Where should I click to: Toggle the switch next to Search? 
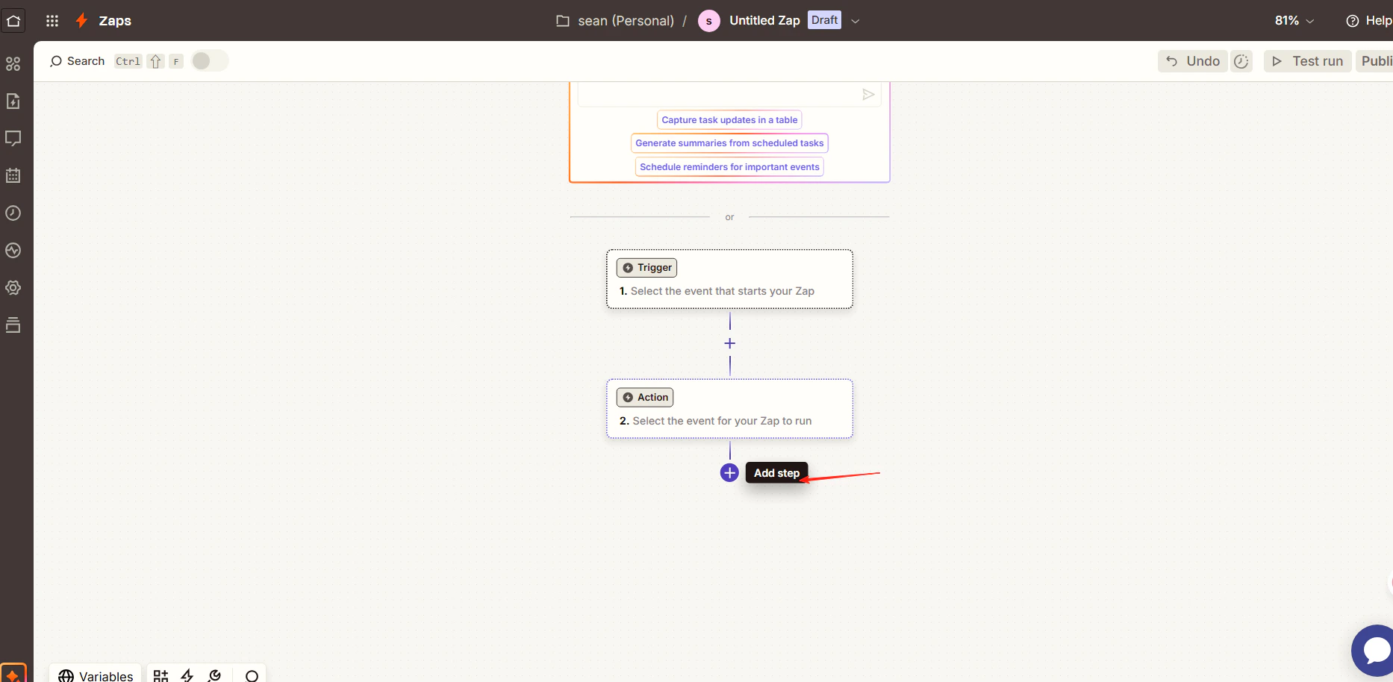[x=210, y=60]
